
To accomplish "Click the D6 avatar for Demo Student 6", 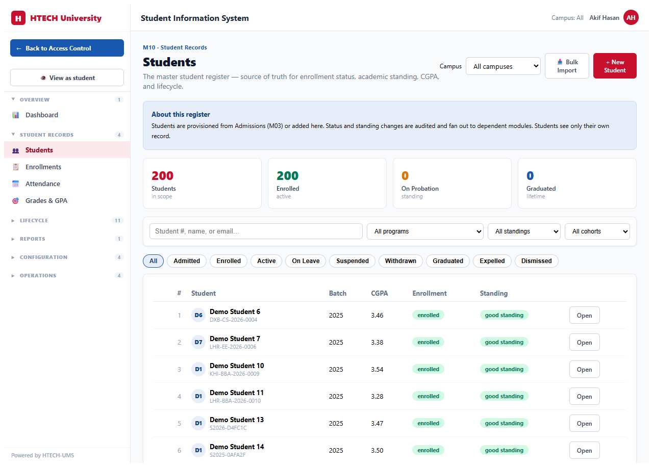I will (x=198, y=315).
